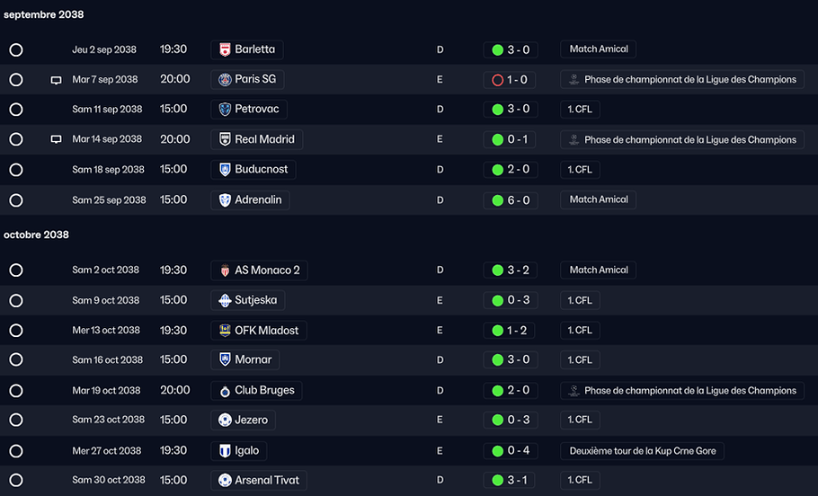
Task: Select the radio circle for the Barletta match
Action: point(16,49)
